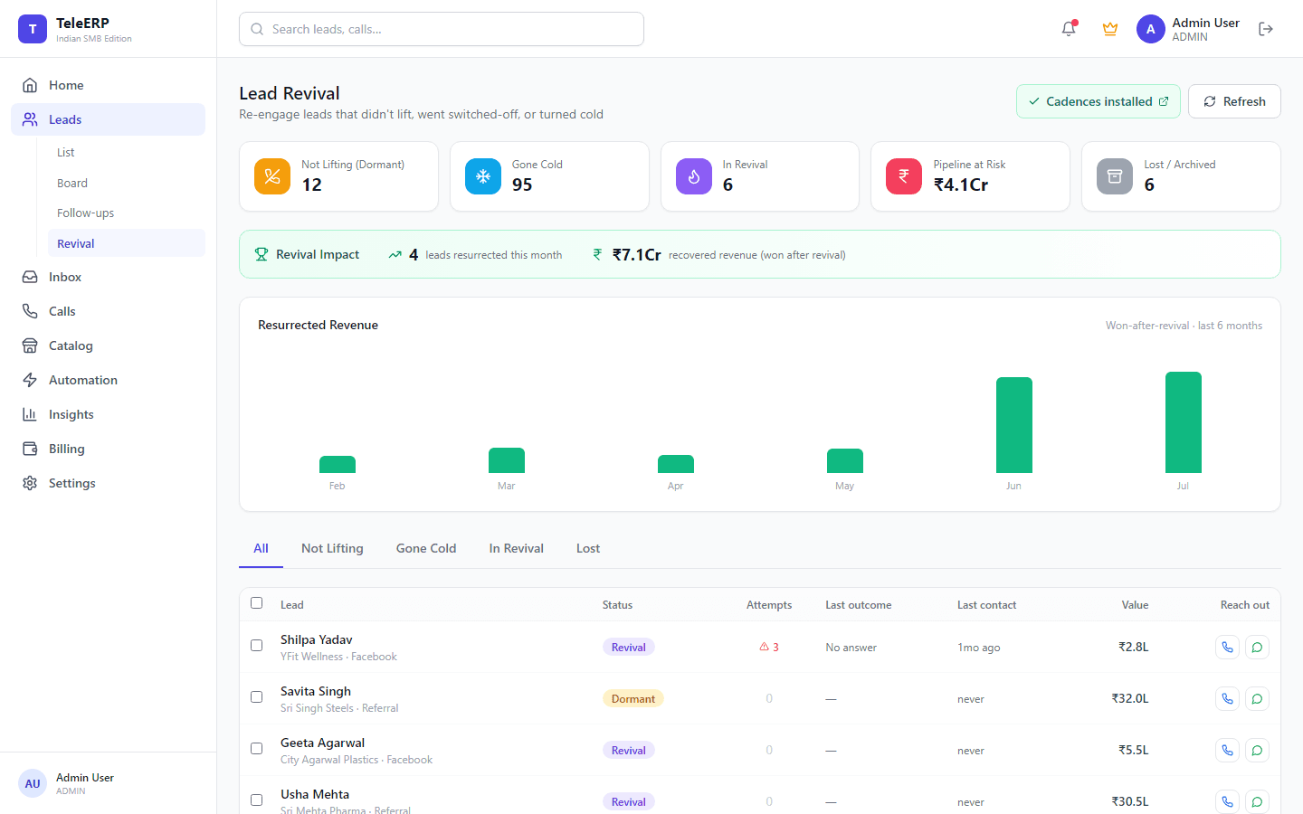This screenshot has width=1303, height=814.
Task: Click the Insights chart icon in sidebar
Action: [30, 414]
